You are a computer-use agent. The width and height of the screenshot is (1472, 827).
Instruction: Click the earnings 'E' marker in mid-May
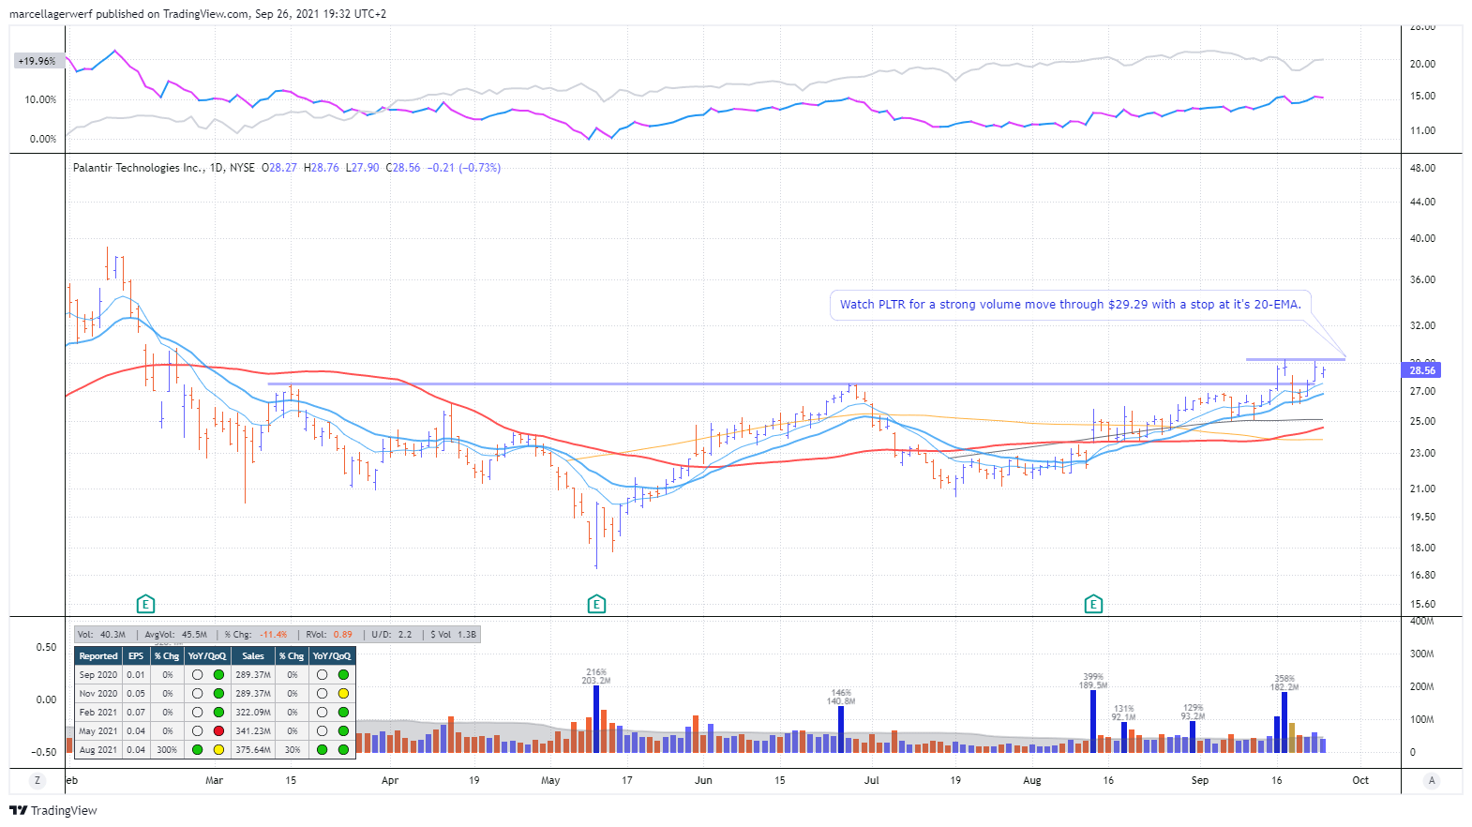[596, 604]
